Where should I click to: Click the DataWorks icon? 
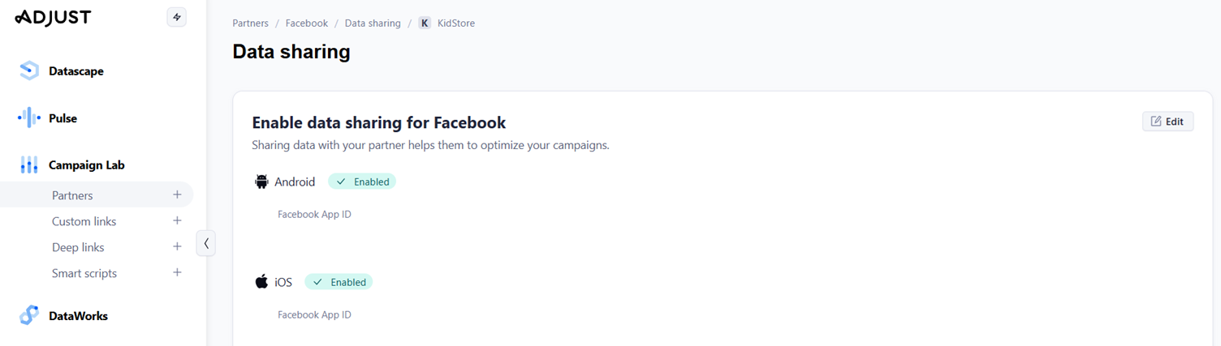click(29, 316)
